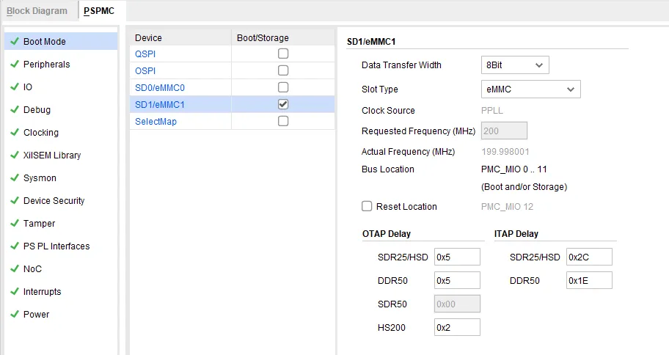The height and width of the screenshot is (355, 669).
Task: Enable the QSPI boot/storage checkbox
Action: tap(283, 54)
